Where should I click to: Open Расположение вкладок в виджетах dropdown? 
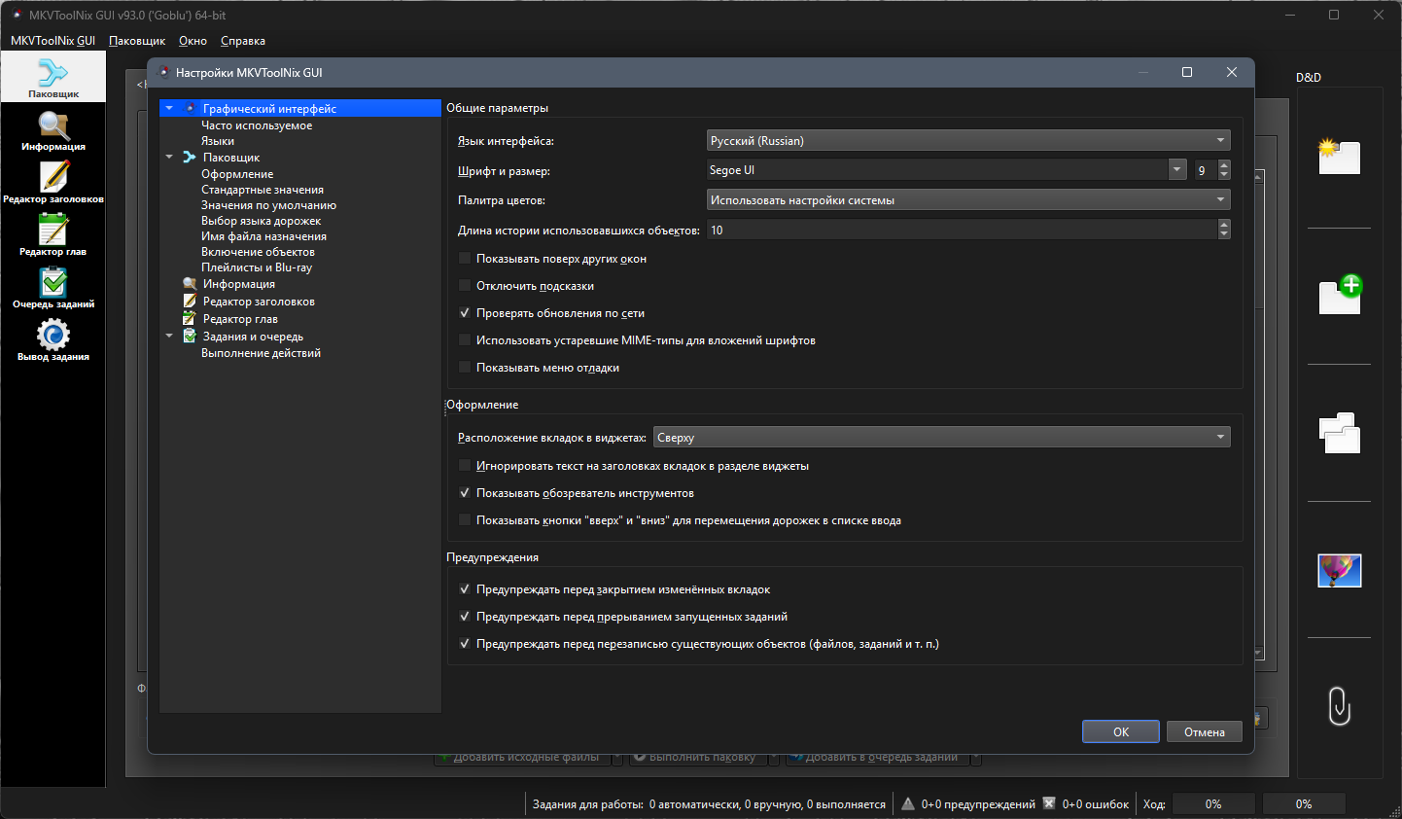(942, 438)
